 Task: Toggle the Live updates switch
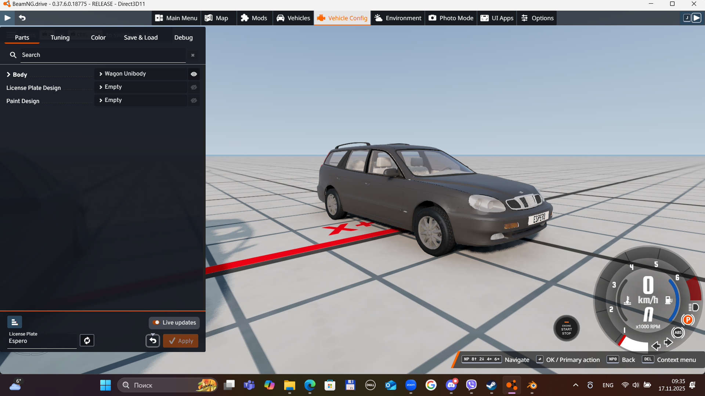pyautogui.click(x=156, y=323)
